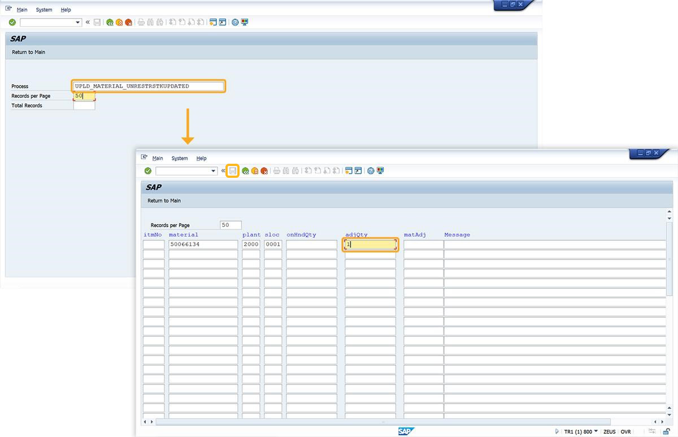Click Customize Local Layout icon in front window
The width and height of the screenshot is (678, 437).
pyautogui.click(x=380, y=171)
